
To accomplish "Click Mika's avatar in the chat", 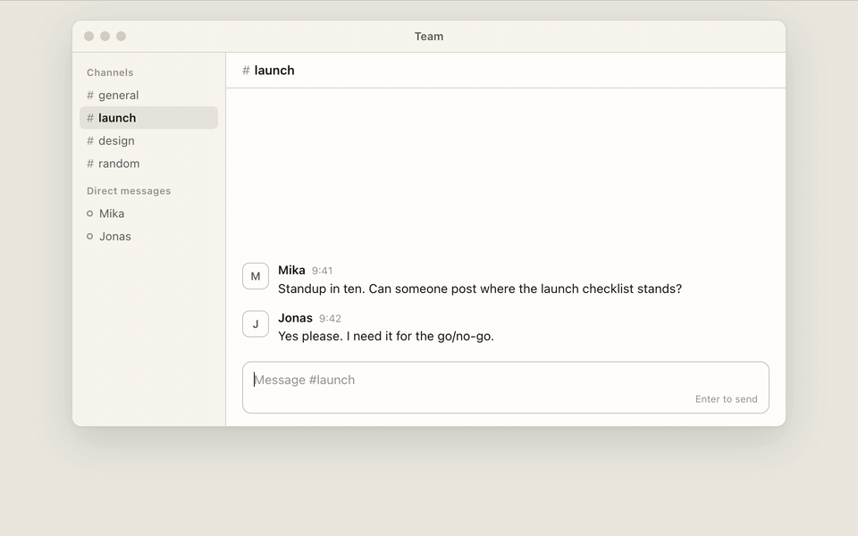I will pos(256,276).
